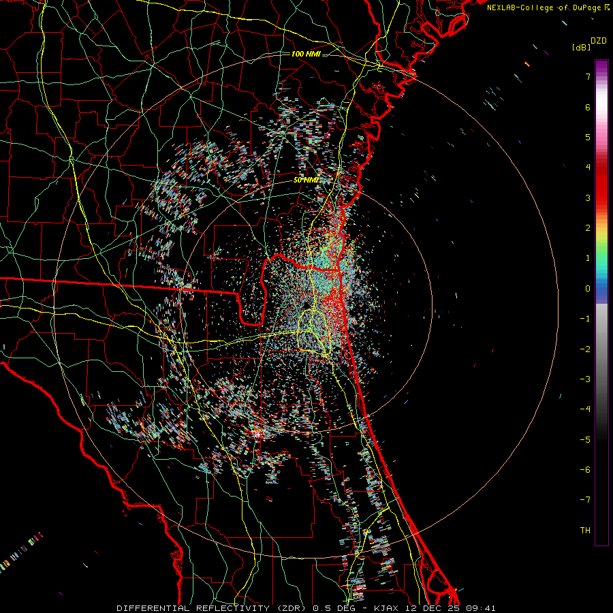Select the -3 scale label
613x613 pixels.
pyautogui.click(x=585, y=379)
